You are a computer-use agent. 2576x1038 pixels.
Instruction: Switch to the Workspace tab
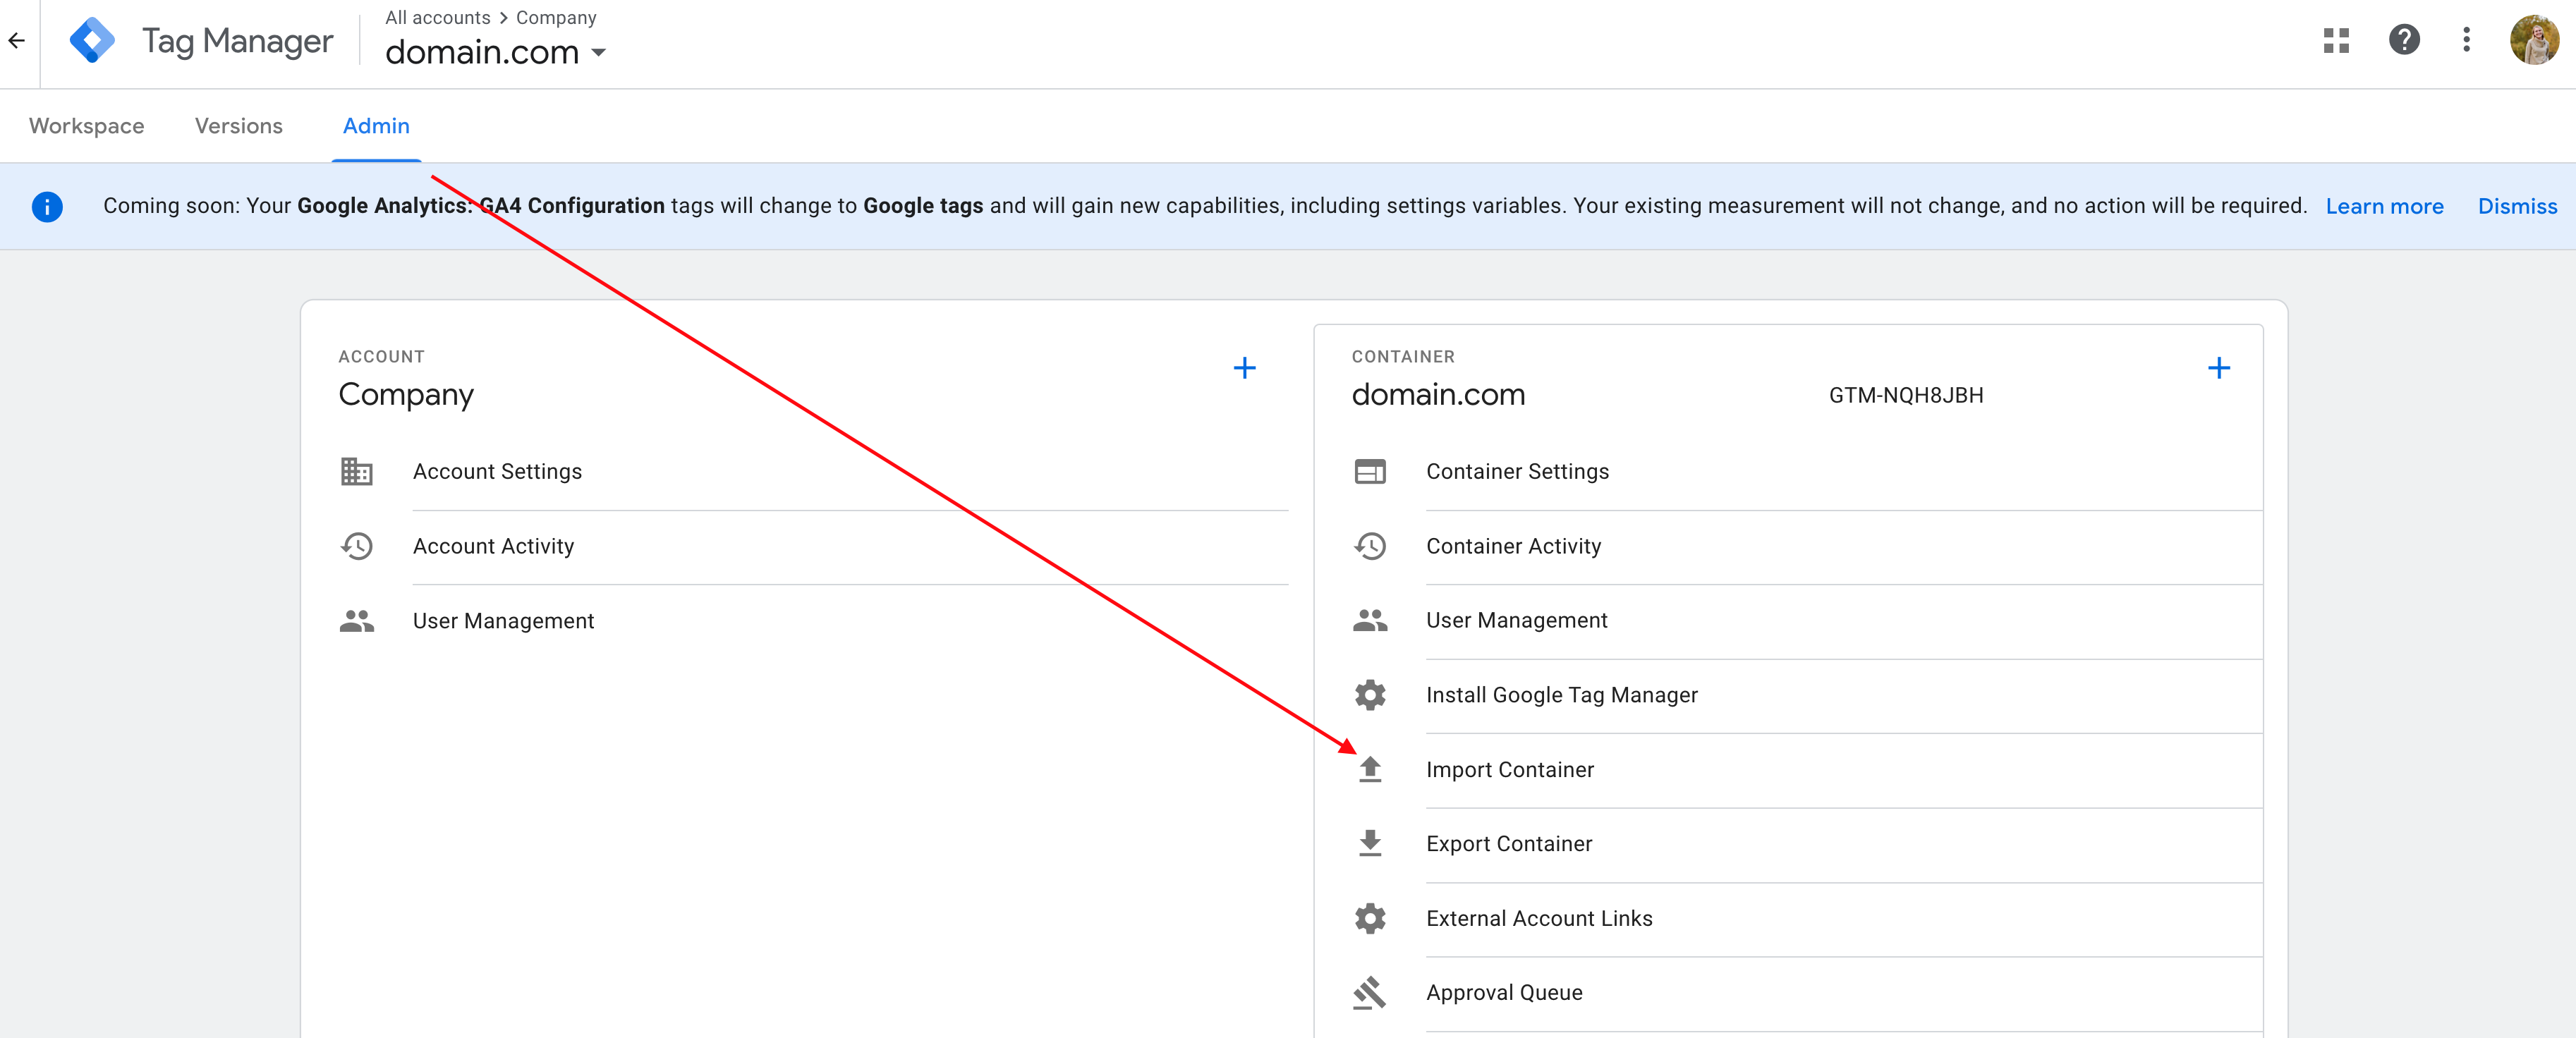pos(86,126)
